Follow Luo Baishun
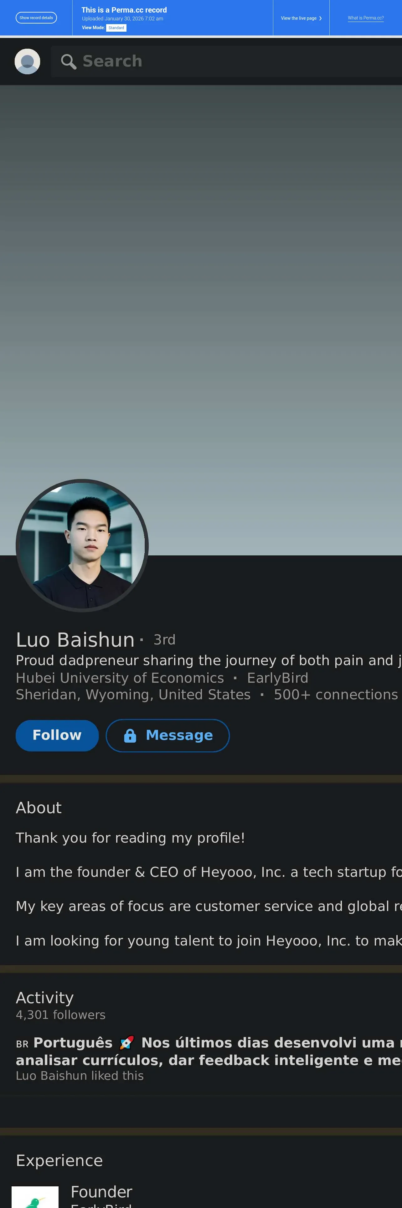Screen dimensions: 402x1208 [x=57, y=735]
